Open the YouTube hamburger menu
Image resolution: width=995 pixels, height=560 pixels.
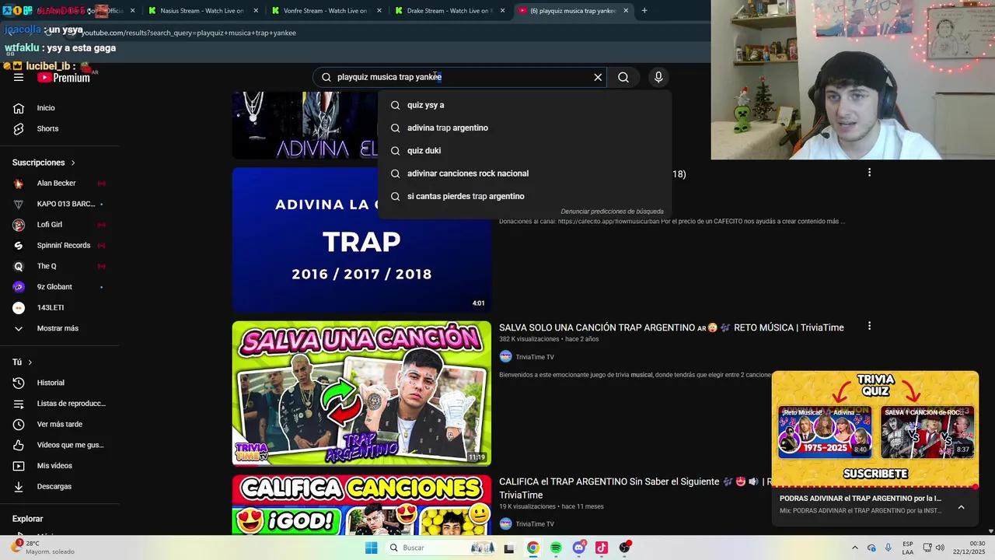click(19, 77)
